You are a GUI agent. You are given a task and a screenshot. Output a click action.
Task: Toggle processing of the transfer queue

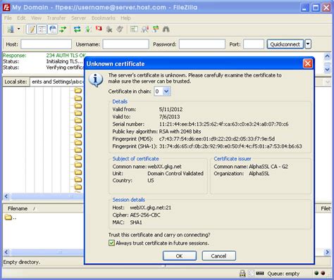click(x=88, y=30)
